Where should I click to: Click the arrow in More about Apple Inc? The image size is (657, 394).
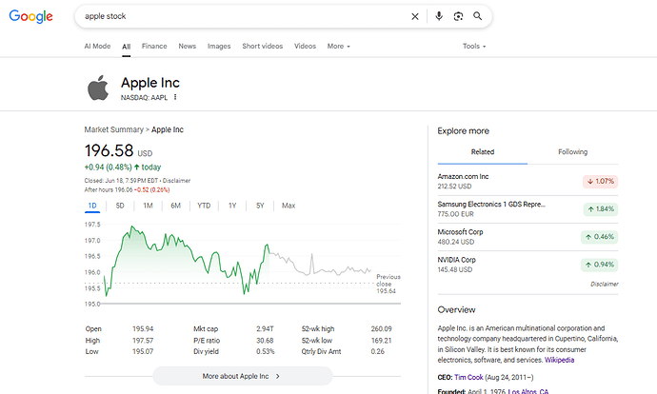pyautogui.click(x=277, y=377)
